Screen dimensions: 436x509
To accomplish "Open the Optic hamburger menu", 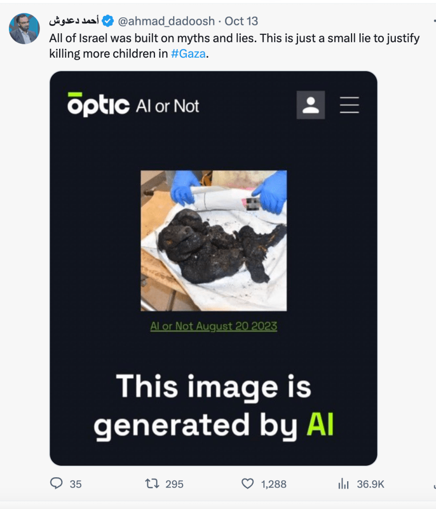I will [350, 105].
